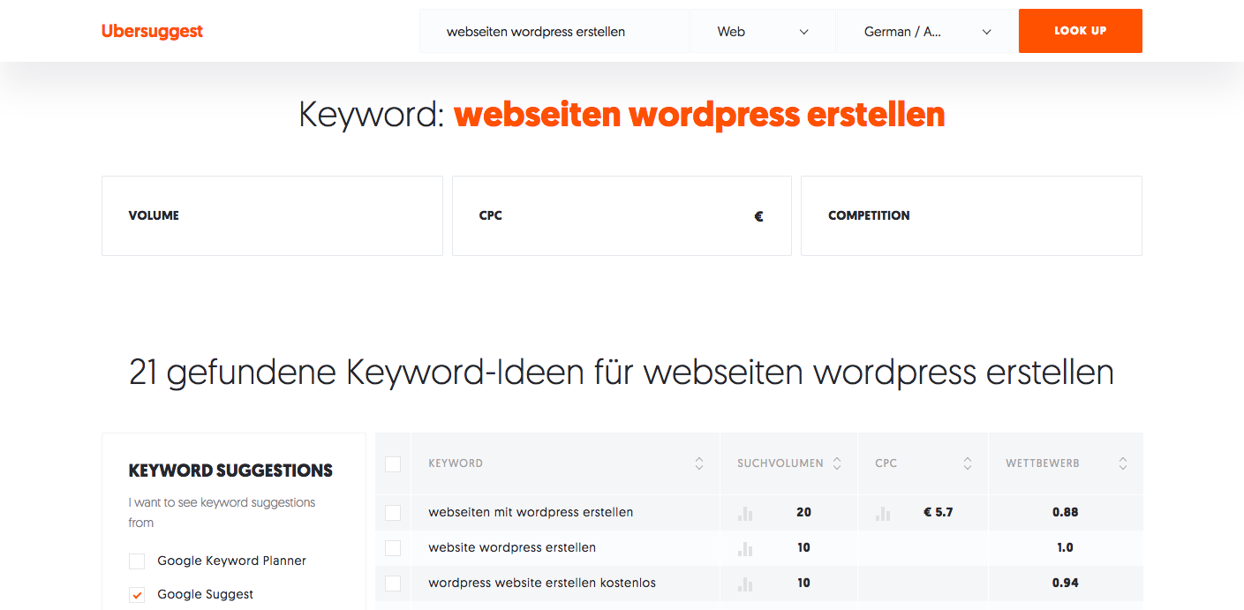Check the 'website wordpress erstellen' row checkbox
1244x610 pixels.
coord(393,548)
